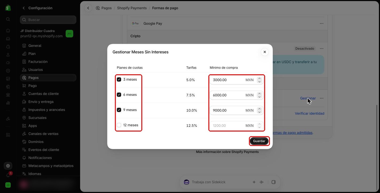The image size is (380, 193).
Task: Open the Facturación settings section
Action: tap(48, 62)
